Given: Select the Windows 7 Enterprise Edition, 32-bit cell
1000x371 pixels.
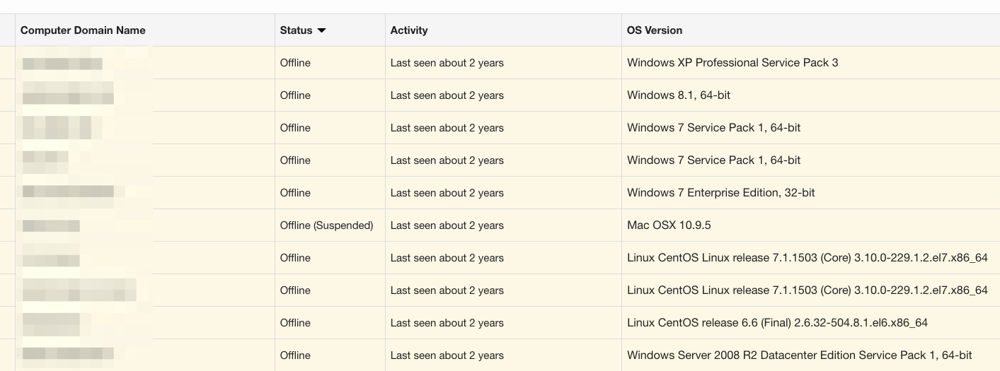Looking at the screenshot, I should coord(720,193).
